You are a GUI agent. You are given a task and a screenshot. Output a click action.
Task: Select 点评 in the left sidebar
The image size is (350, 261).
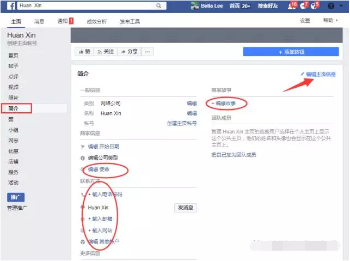pos(13,77)
